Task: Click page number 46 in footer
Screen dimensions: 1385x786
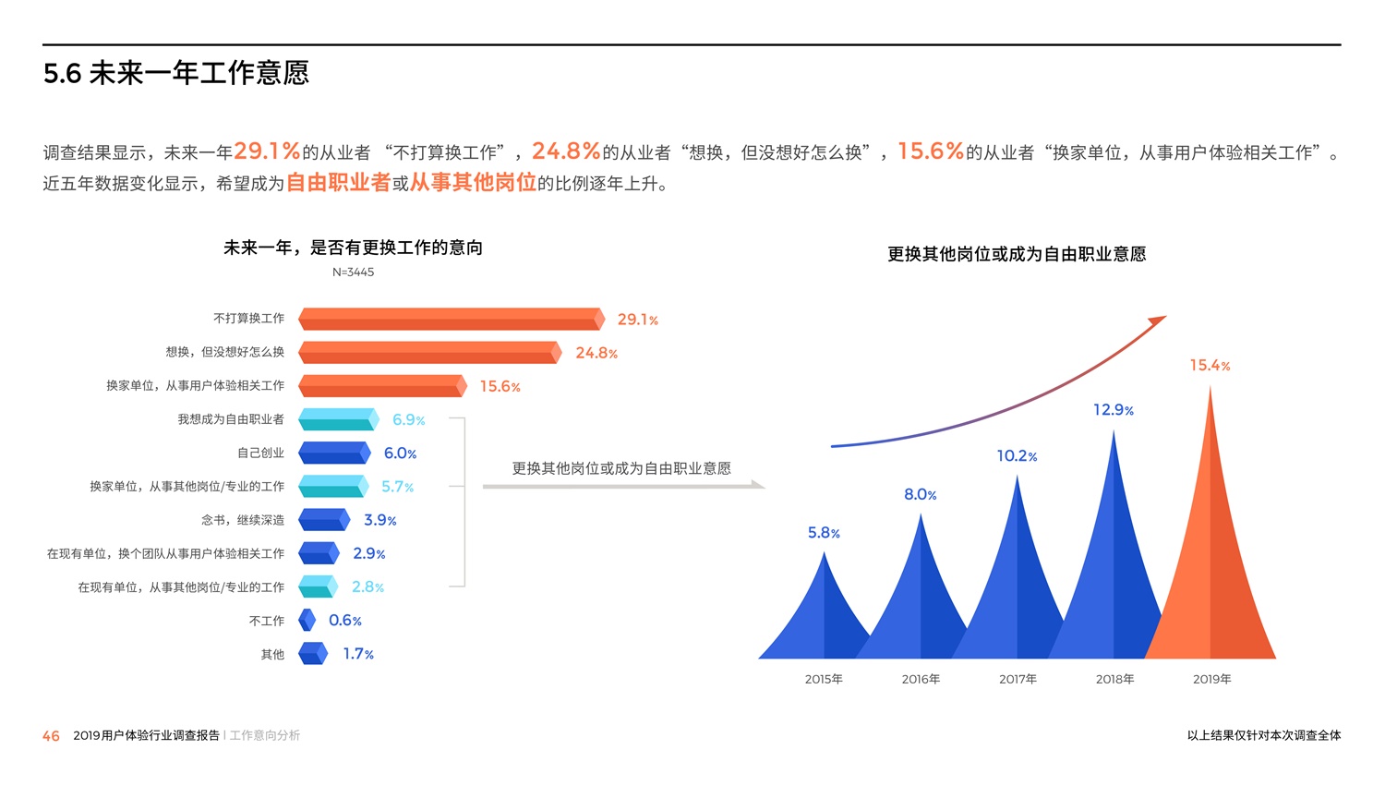Action: pos(51,736)
